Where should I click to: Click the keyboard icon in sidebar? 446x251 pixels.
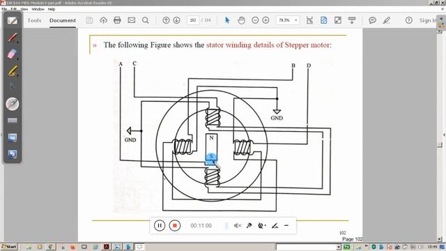point(13,121)
